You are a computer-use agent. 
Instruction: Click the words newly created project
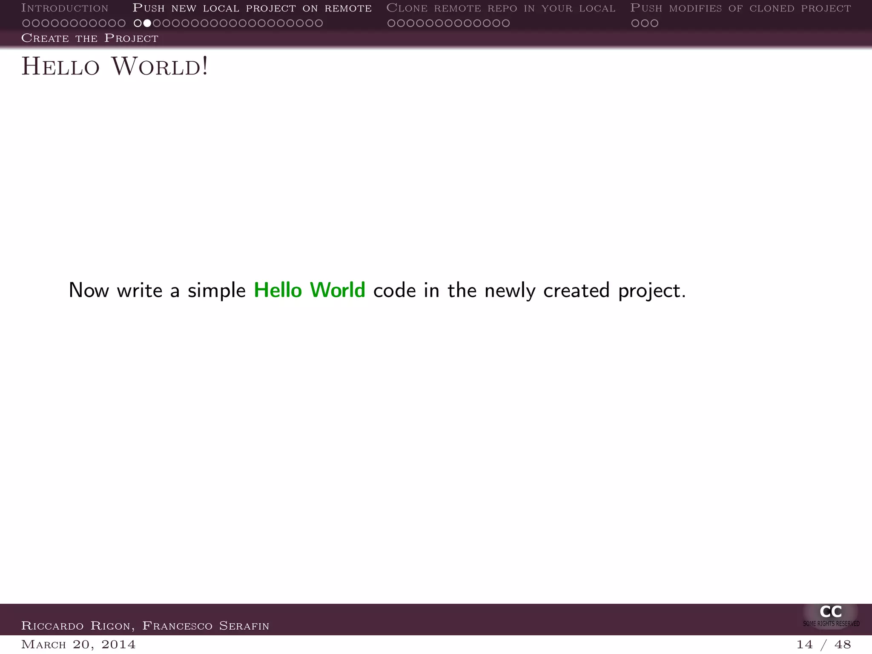585,291
